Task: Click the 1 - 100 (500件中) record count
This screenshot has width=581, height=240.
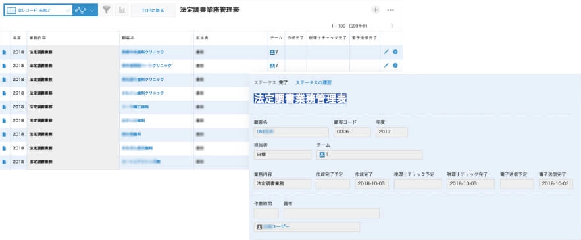Action: (349, 26)
